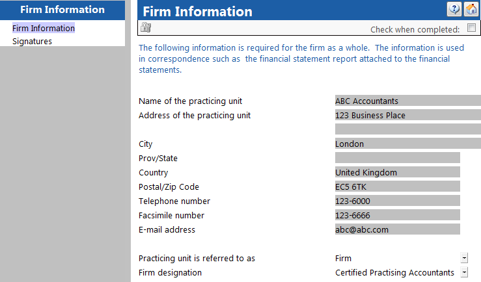Screen dimensions: 481x282
Task: Select the Telephone number field 123-6000
Action: pos(398,201)
